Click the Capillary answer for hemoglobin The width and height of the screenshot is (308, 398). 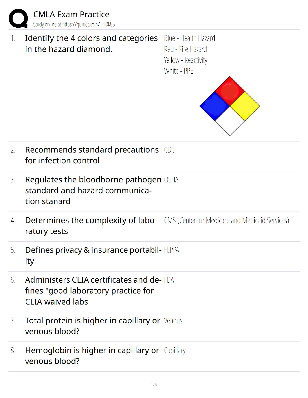click(175, 351)
